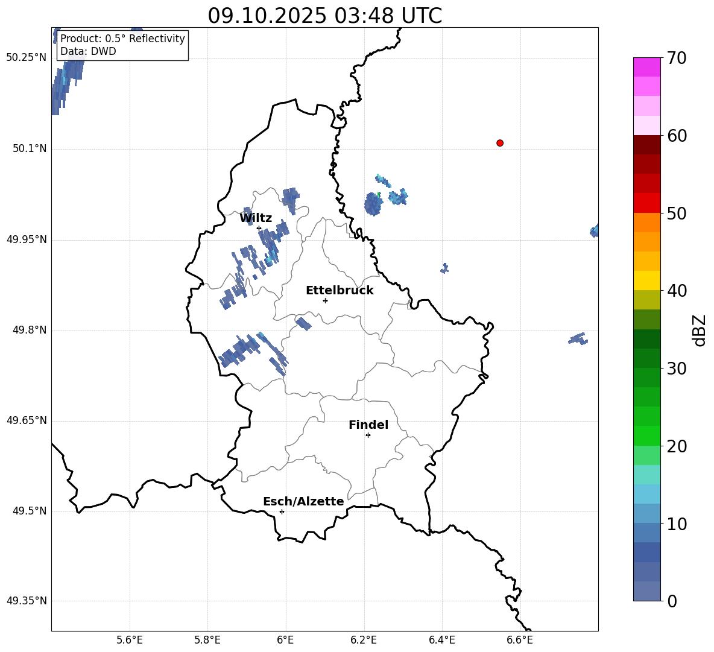Click the red radar site dot
Image resolution: width=714 pixels, height=652 pixels.
[x=500, y=143]
